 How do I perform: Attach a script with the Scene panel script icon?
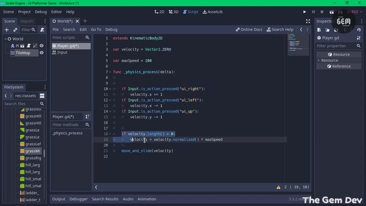(x=42, y=30)
